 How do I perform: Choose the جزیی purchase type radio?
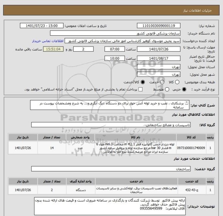coord(184,90)
